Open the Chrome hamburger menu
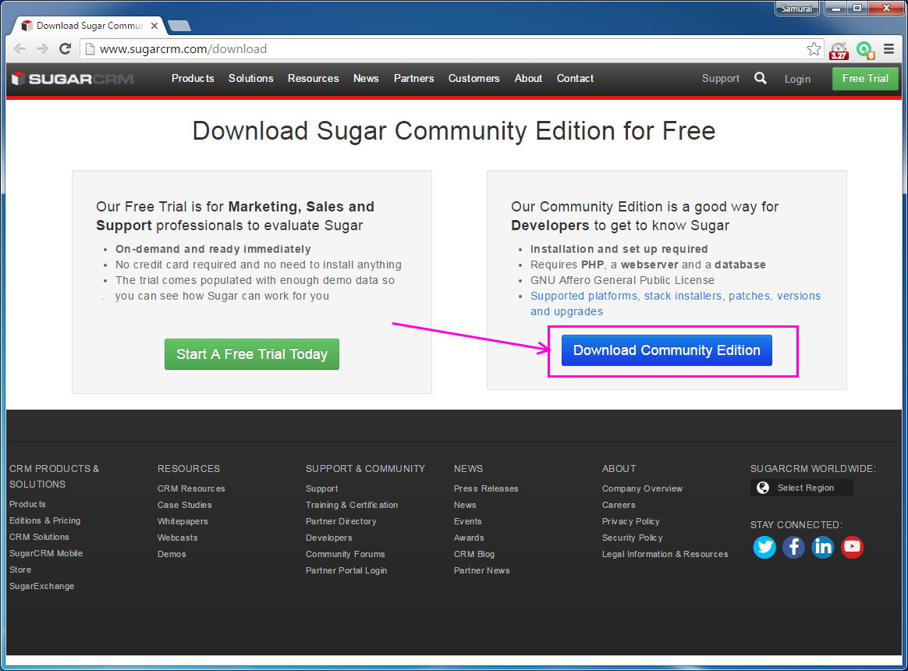 [x=889, y=48]
